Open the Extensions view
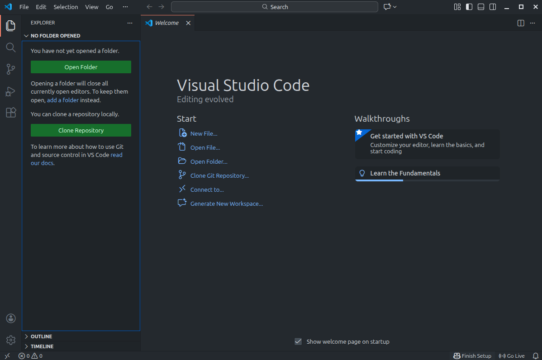542x360 pixels. pos(10,113)
